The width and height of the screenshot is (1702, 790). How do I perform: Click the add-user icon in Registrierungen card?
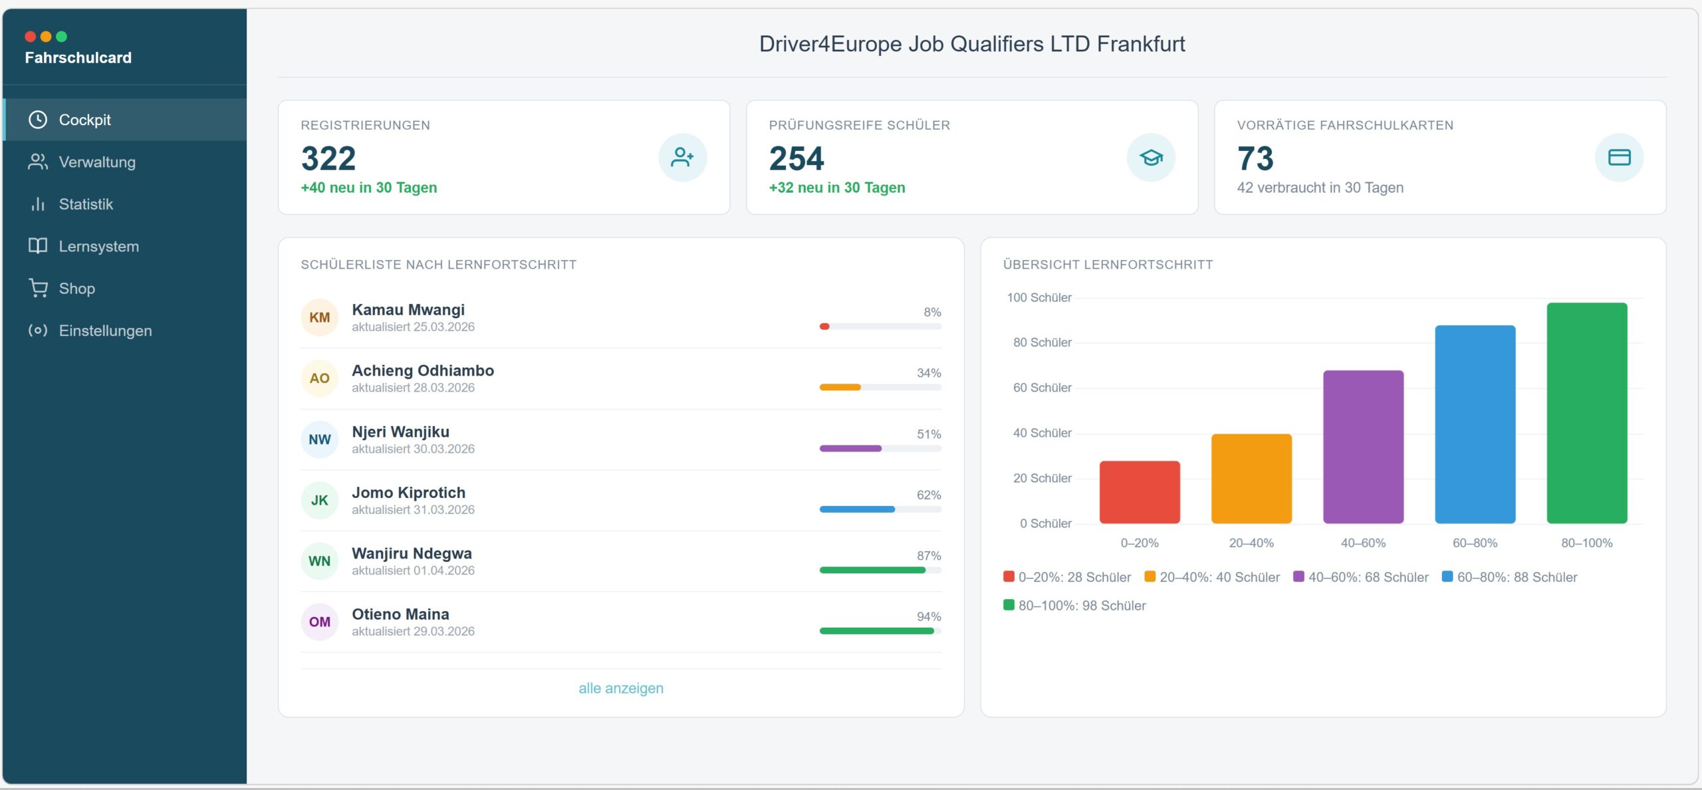point(682,158)
